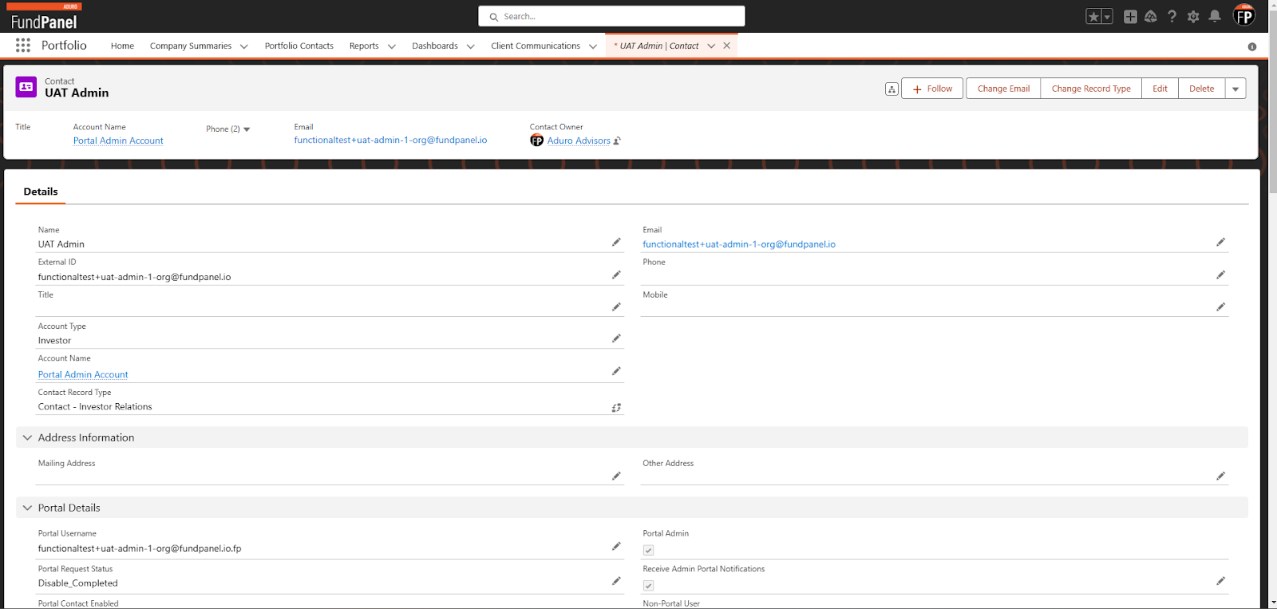Select the Details tab

click(x=41, y=192)
